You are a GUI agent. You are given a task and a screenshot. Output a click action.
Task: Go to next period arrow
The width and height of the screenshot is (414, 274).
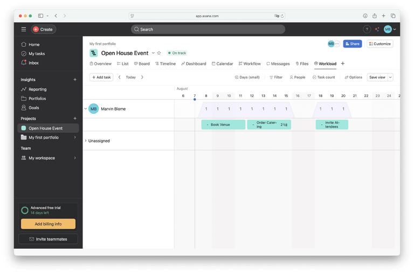[x=142, y=77]
